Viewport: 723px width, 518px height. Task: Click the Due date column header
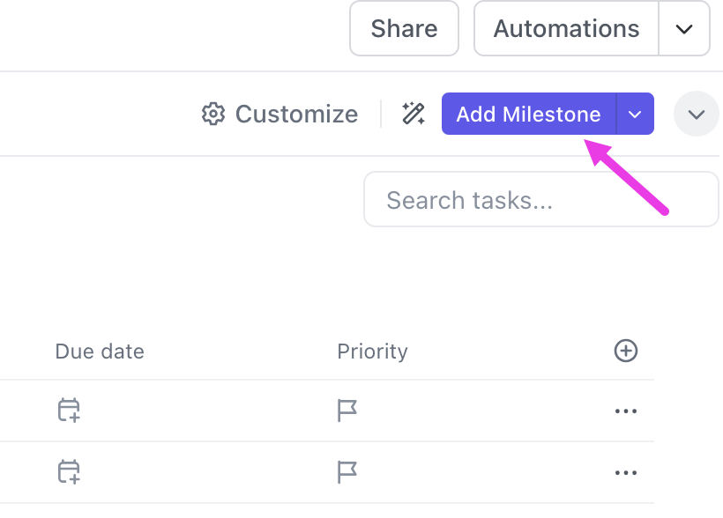click(x=100, y=351)
